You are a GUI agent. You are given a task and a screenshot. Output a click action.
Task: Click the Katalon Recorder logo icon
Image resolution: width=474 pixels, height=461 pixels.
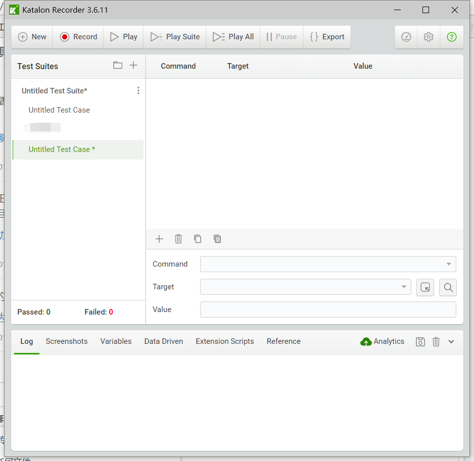click(14, 10)
